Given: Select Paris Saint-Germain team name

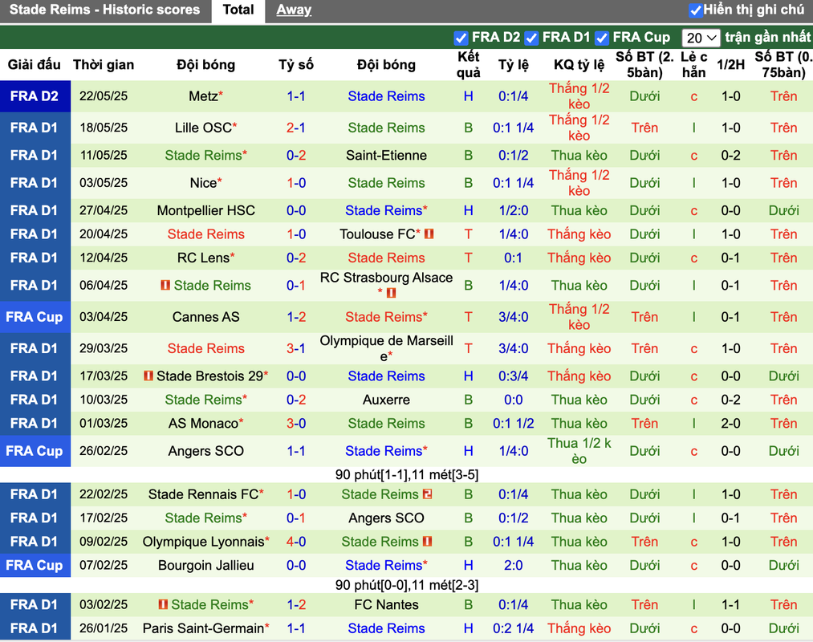Looking at the screenshot, I should tap(203, 628).
